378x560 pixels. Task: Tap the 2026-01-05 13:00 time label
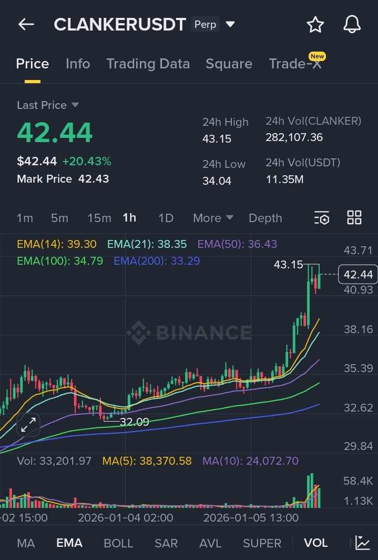click(251, 517)
